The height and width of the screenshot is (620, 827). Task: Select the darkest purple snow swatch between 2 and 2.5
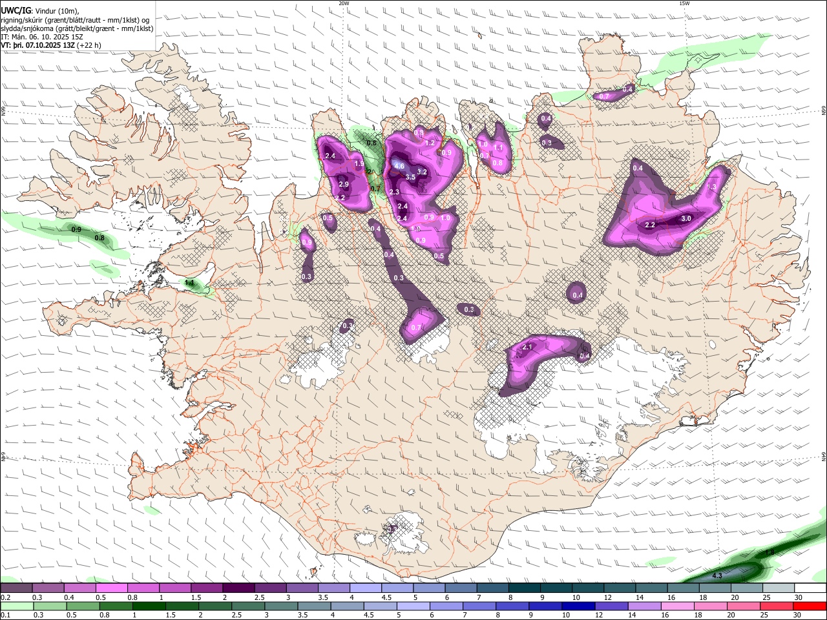[238, 588]
